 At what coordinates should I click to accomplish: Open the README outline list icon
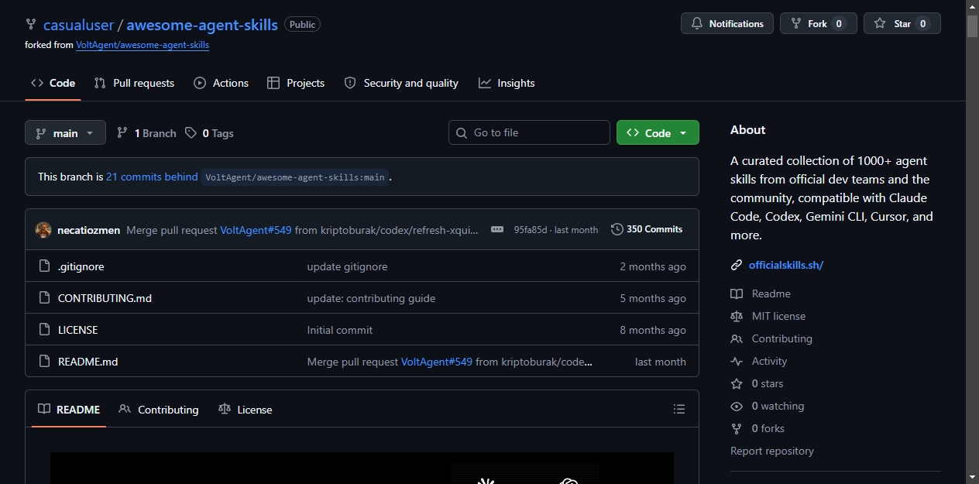[x=679, y=409]
